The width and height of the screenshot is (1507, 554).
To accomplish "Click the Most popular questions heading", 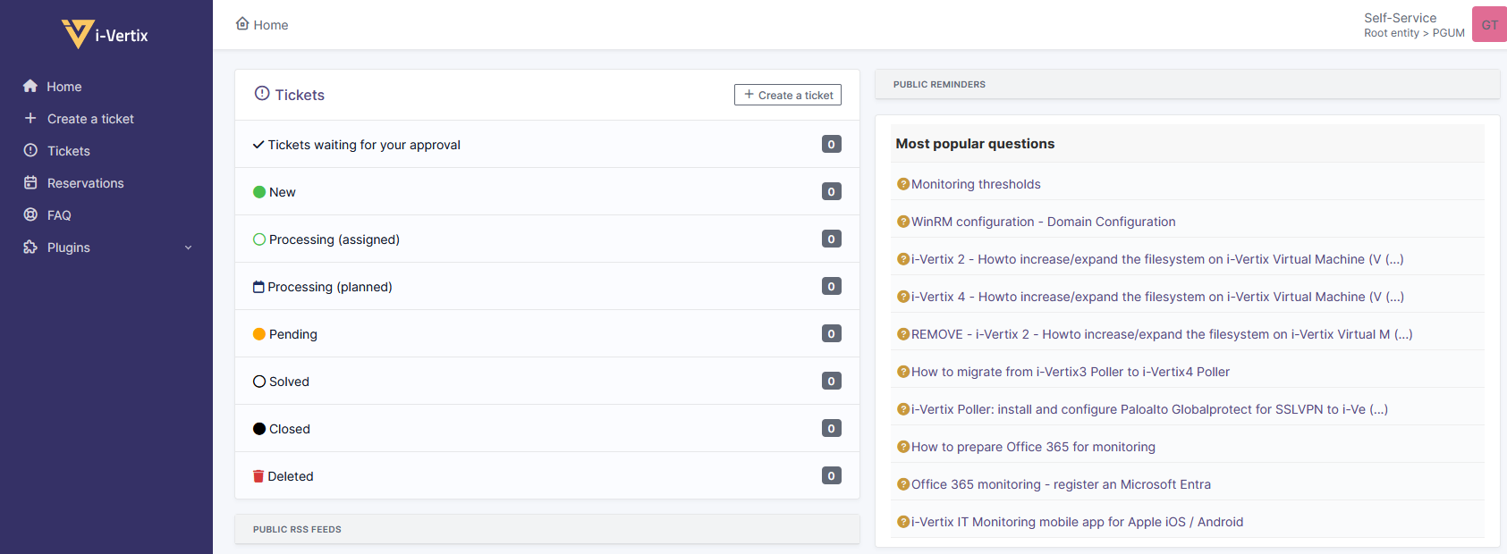I will coord(975,144).
